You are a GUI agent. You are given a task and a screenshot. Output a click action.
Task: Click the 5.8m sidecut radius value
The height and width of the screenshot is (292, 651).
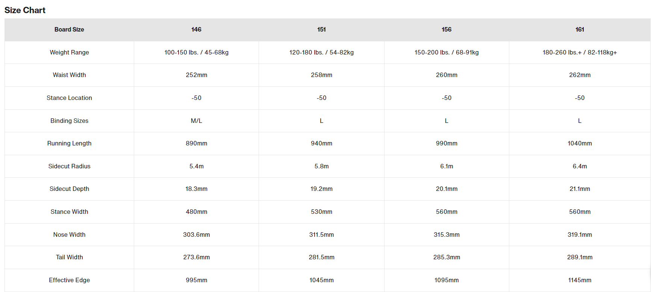[321, 166]
